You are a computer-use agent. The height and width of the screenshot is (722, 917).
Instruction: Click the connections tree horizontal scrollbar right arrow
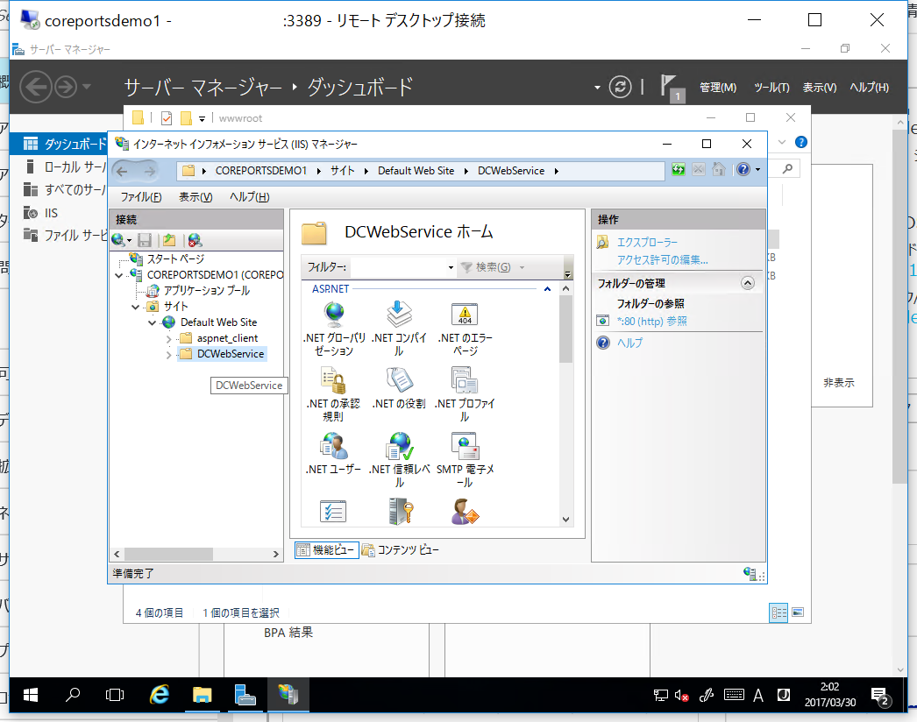[x=276, y=555]
